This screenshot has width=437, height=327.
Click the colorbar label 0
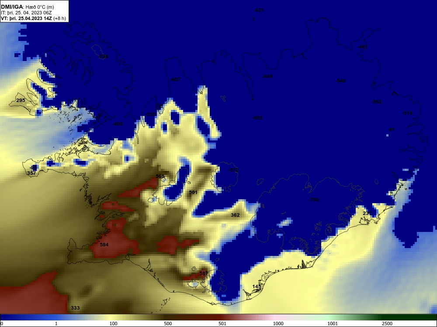[x=2, y=324]
